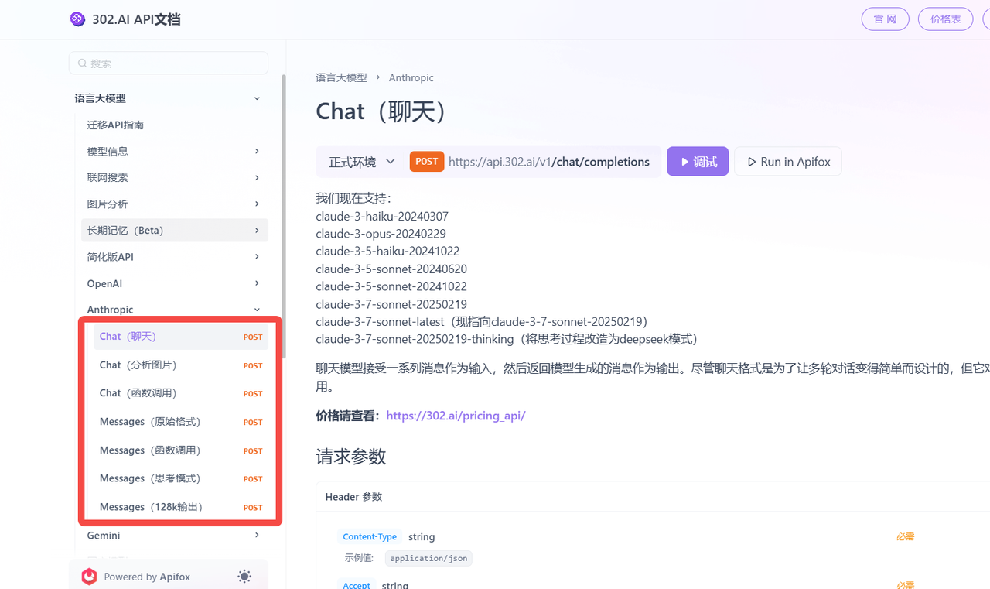Click the 价格表 button
The width and height of the screenshot is (990, 589).
pyautogui.click(x=945, y=19)
